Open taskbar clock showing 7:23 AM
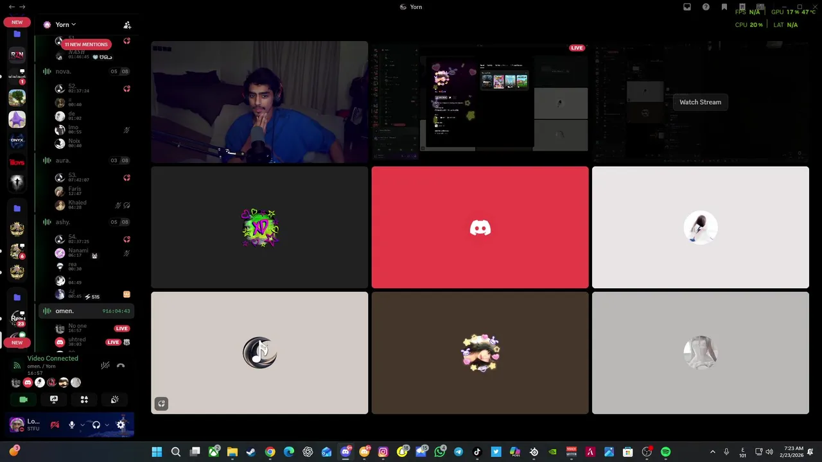The width and height of the screenshot is (822, 462). 793,452
